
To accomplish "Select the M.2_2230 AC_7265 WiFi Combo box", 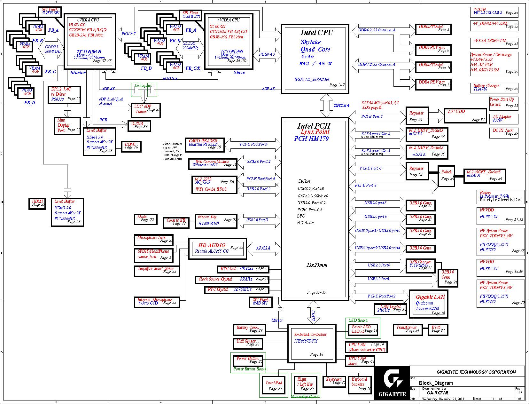I will (214, 185).
